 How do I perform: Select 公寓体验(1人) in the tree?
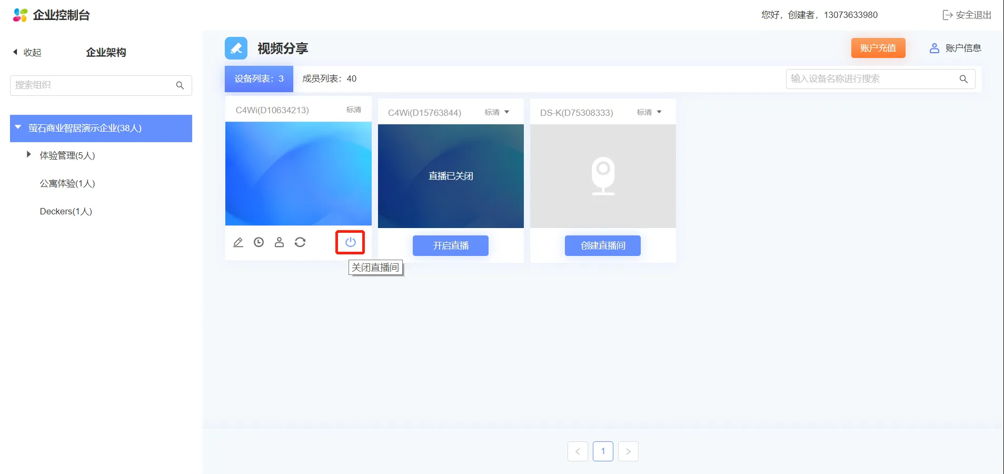pos(67,183)
